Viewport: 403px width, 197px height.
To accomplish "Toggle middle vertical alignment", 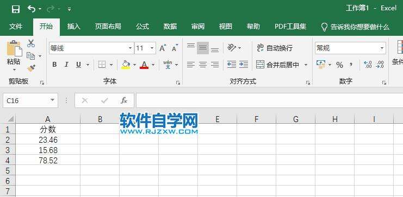I will point(203,48).
